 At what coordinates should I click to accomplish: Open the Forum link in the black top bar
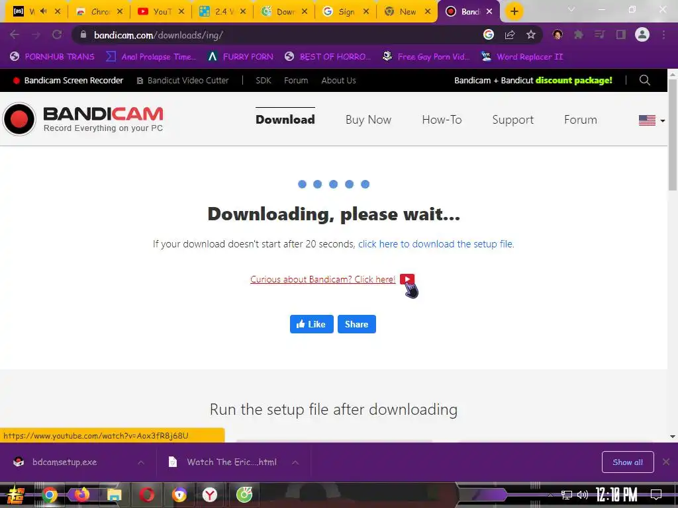point(296,80)
